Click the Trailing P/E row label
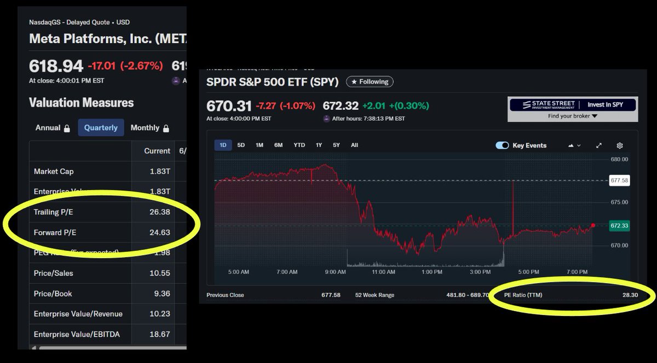657x363 pixels. pyautogui.click(x=52, y=212)
